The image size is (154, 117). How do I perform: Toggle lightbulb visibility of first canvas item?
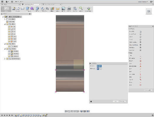(x=9, y=51)
